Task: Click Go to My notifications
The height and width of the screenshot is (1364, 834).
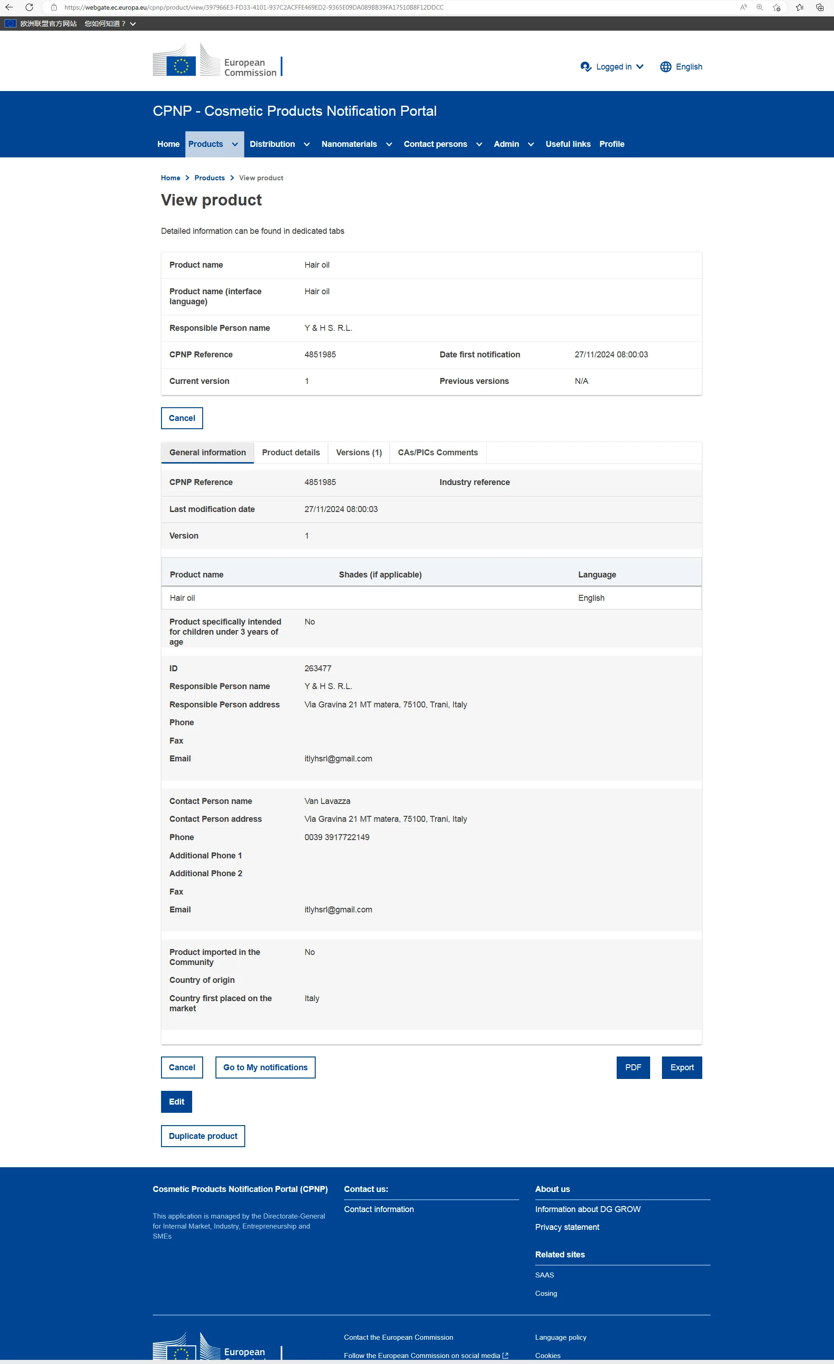Action: click(266, 1067)
